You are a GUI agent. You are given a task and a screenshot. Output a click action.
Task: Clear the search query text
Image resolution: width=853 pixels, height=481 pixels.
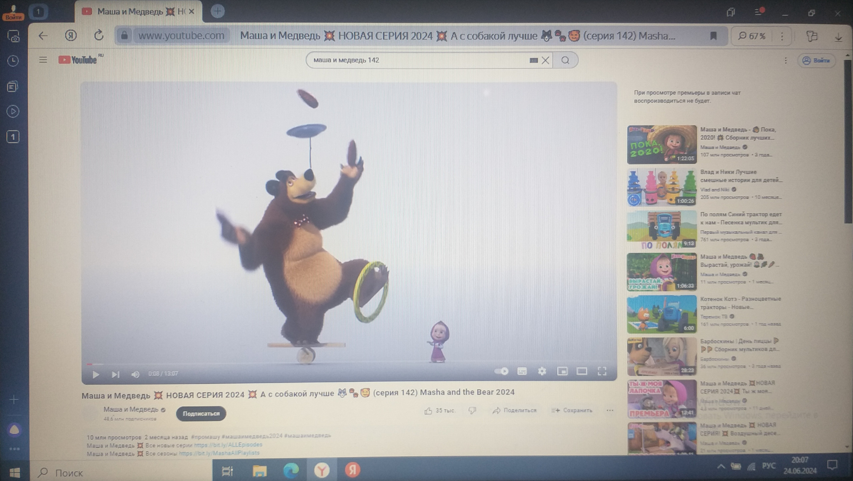tap(545, 60)
